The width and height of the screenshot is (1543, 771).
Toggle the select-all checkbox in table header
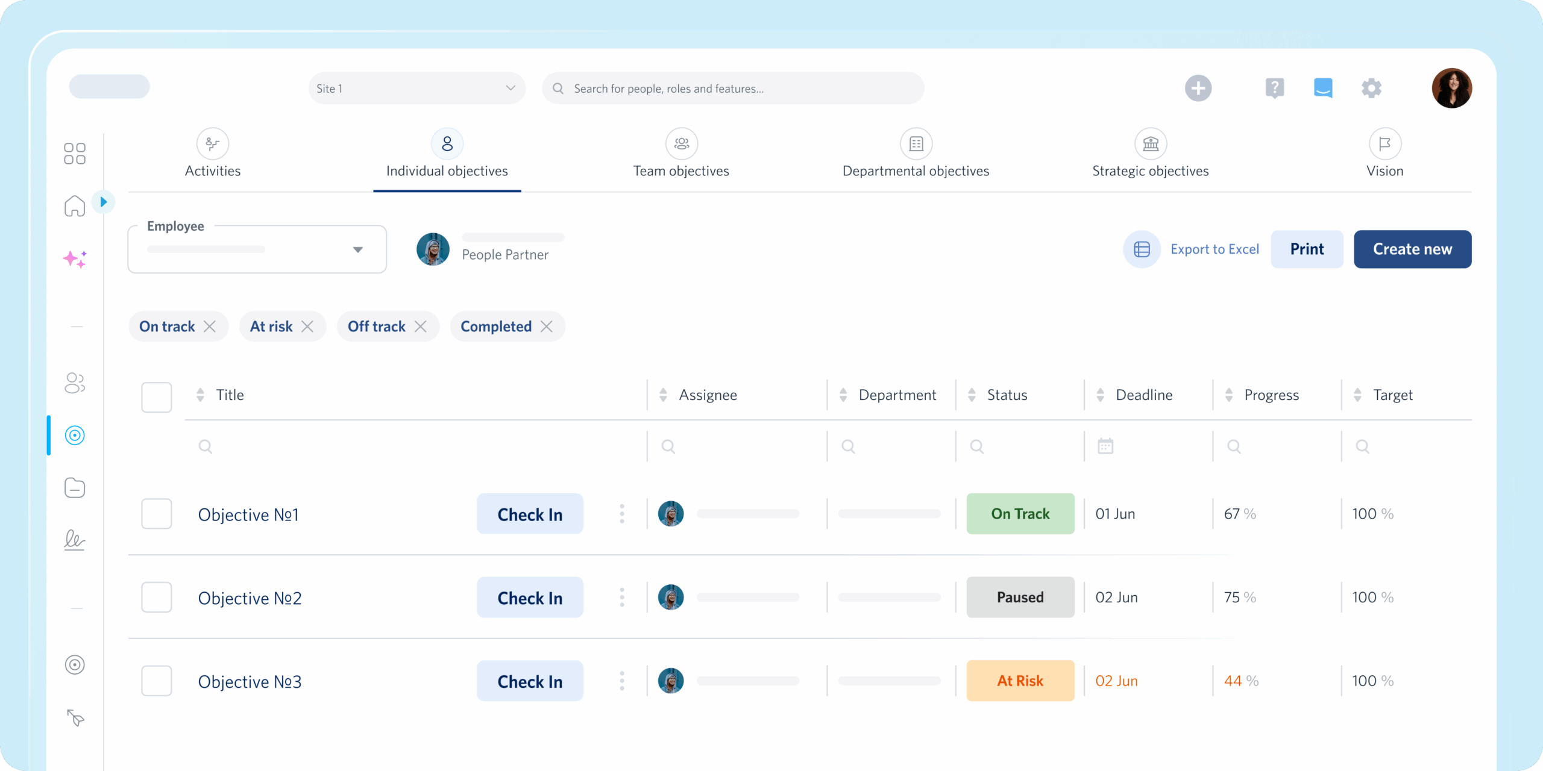tap(157, 397)
